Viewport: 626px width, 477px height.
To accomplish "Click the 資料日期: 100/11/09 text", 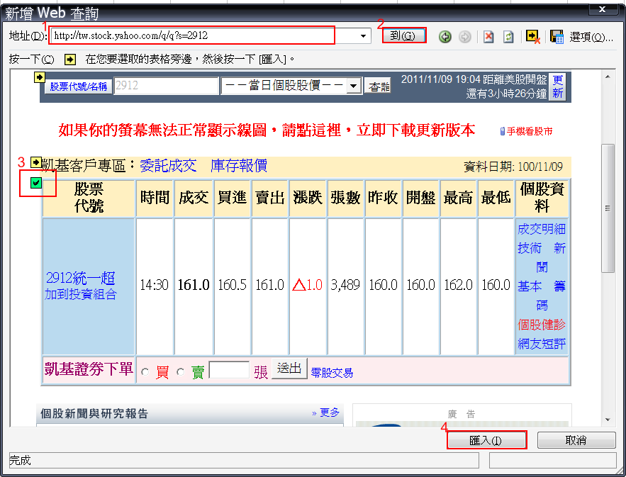I will tap(513, 167).
